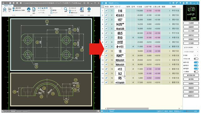Click the 寸法値 cell showing 60.500

[x=140, y=33]
